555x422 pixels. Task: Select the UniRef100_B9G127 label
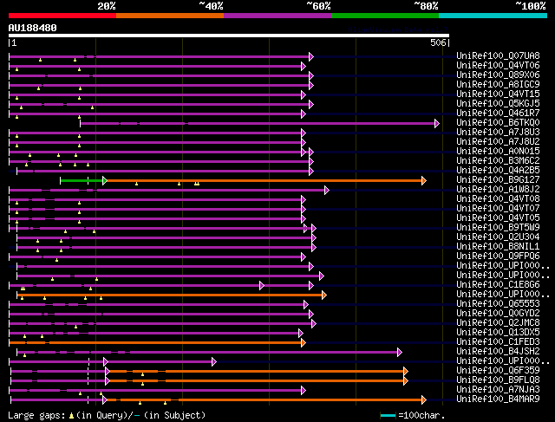(x=498, y=180)
